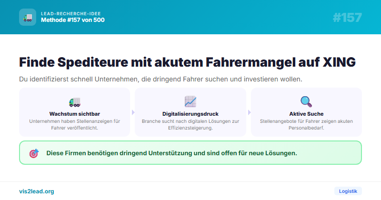Click the magnifying glass icon above Aktive Suche
Image resolution: width=381 pixels, height=200 pixels.
pos(306,101)
